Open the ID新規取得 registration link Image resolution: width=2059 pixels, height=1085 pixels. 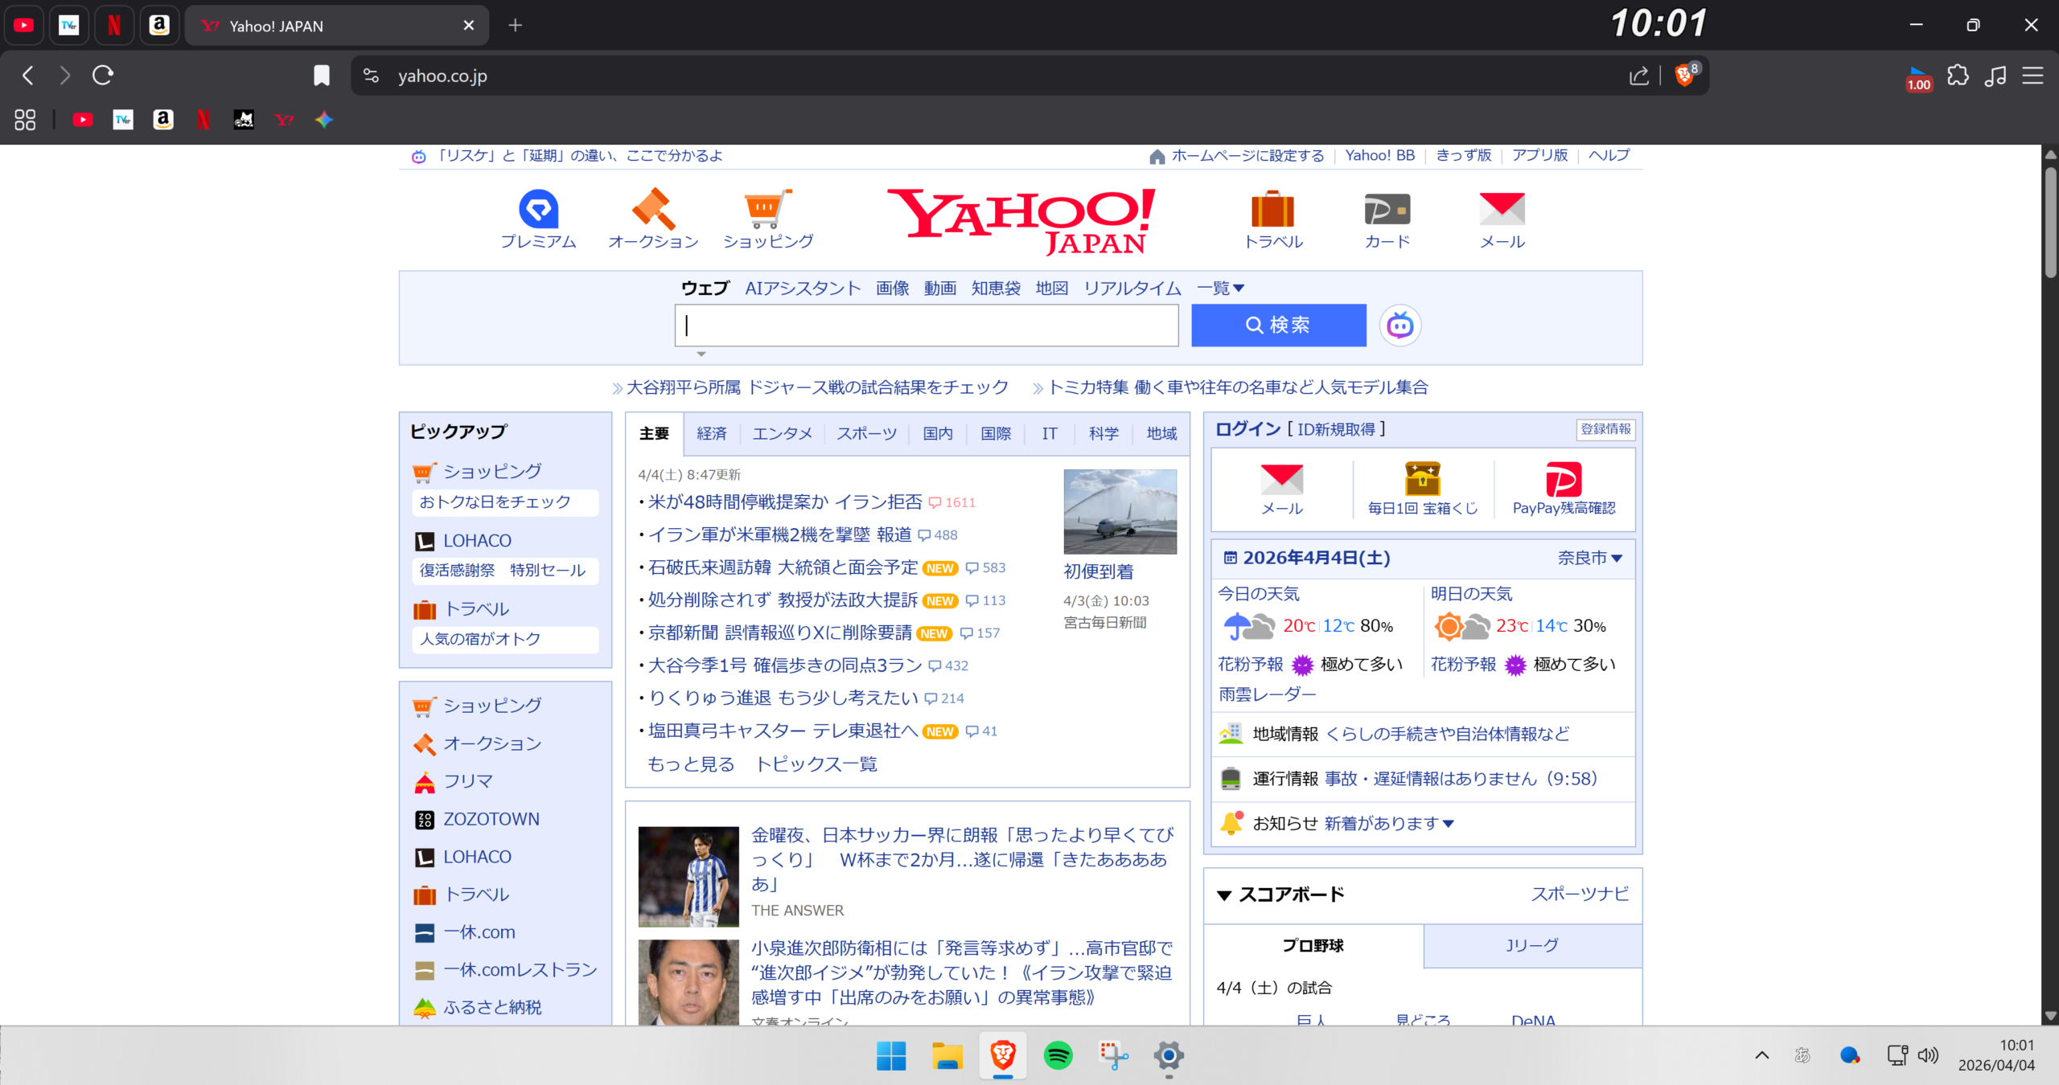click(1336, 430)
